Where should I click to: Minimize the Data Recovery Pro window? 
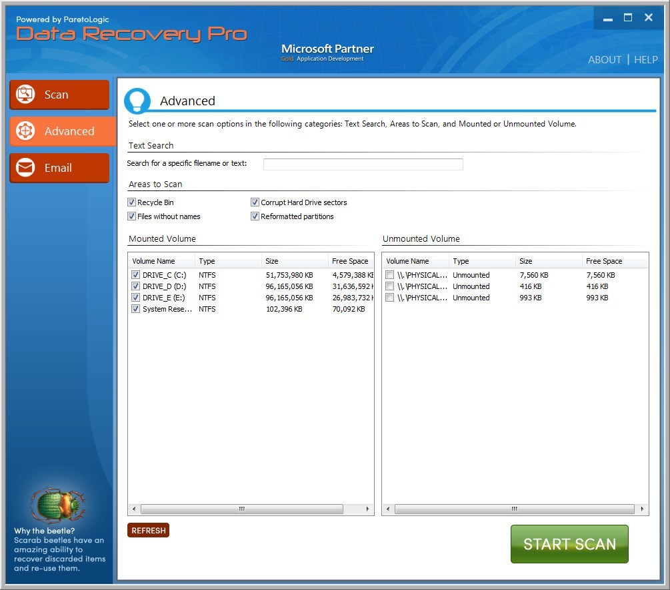click(x=608, y=19)
